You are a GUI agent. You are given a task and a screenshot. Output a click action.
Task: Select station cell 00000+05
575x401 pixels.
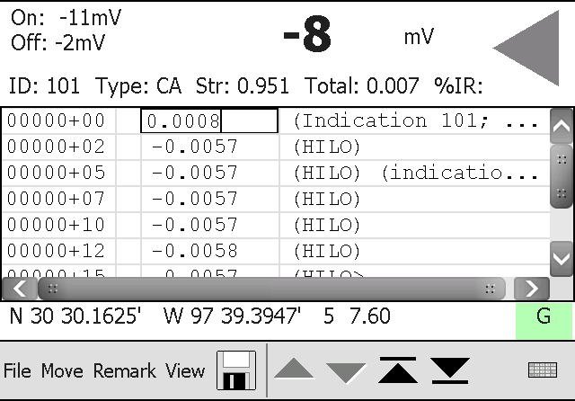[x=58, y=173]
